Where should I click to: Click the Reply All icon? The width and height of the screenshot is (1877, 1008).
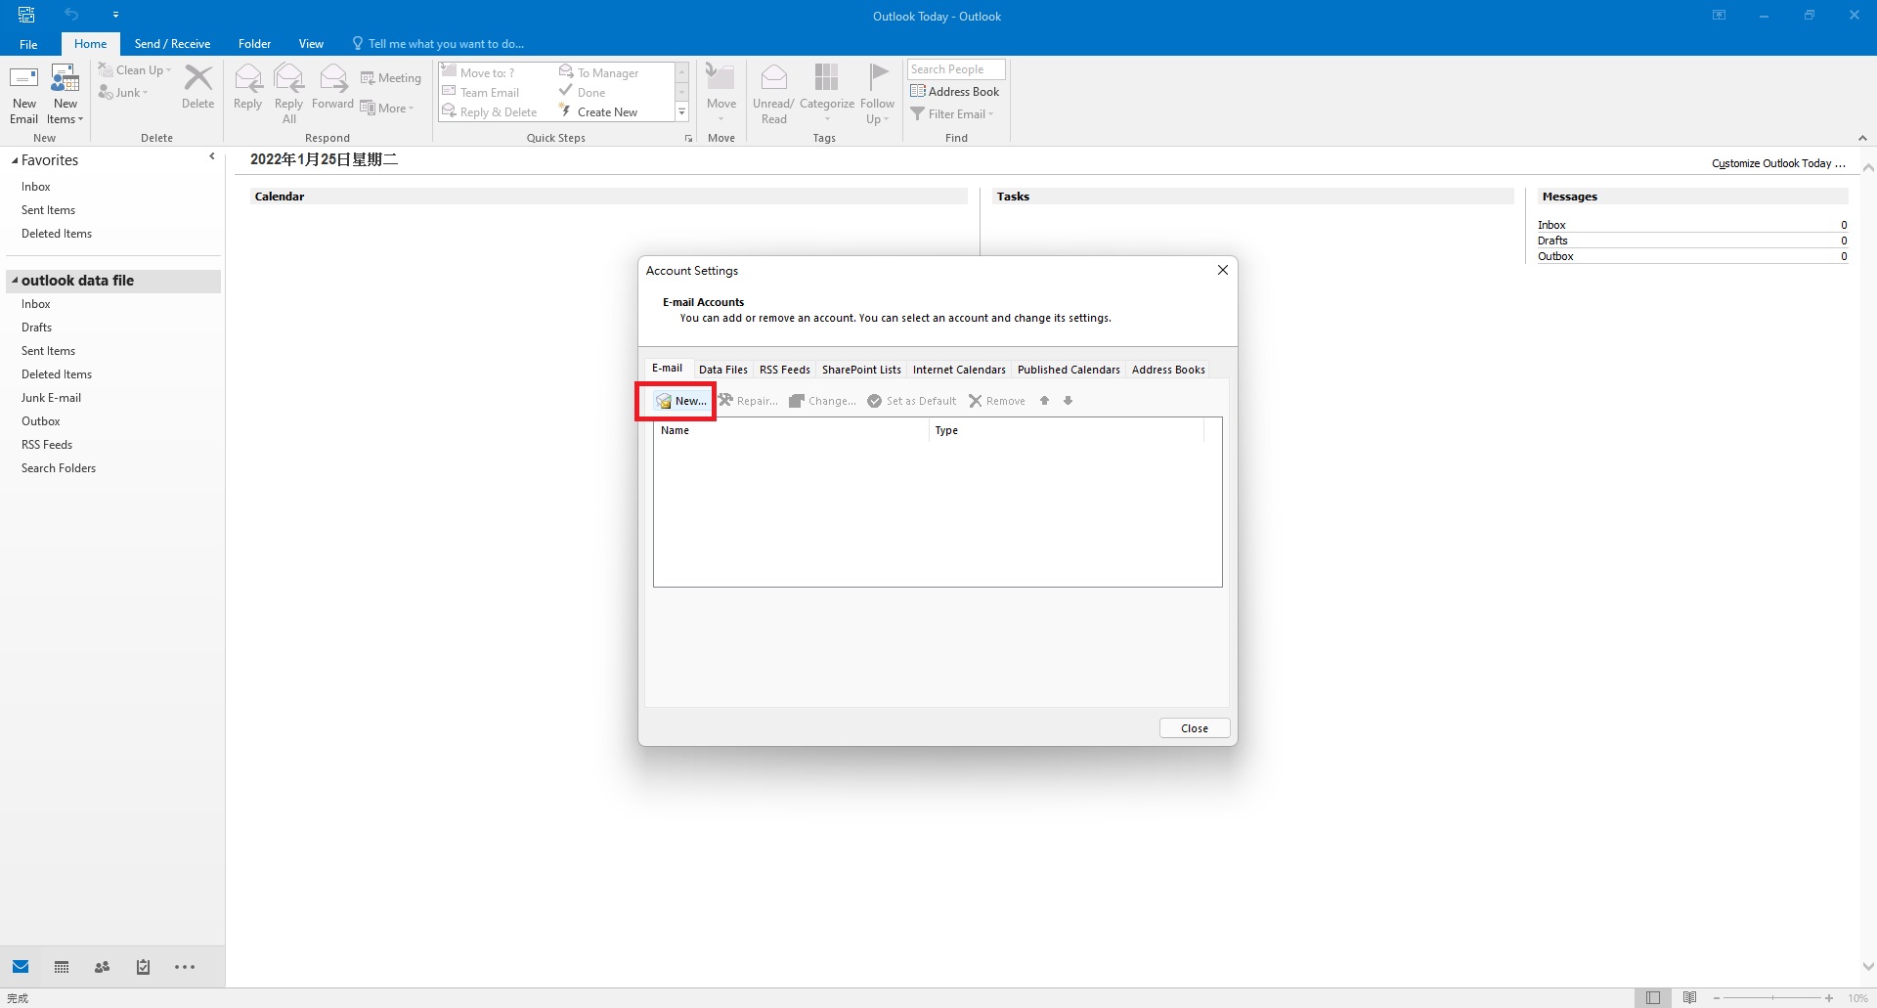[x=289, y=94]
